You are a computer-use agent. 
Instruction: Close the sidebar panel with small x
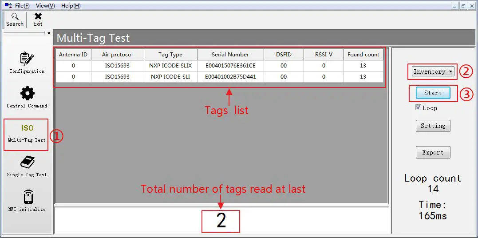(x=49, y=33)
